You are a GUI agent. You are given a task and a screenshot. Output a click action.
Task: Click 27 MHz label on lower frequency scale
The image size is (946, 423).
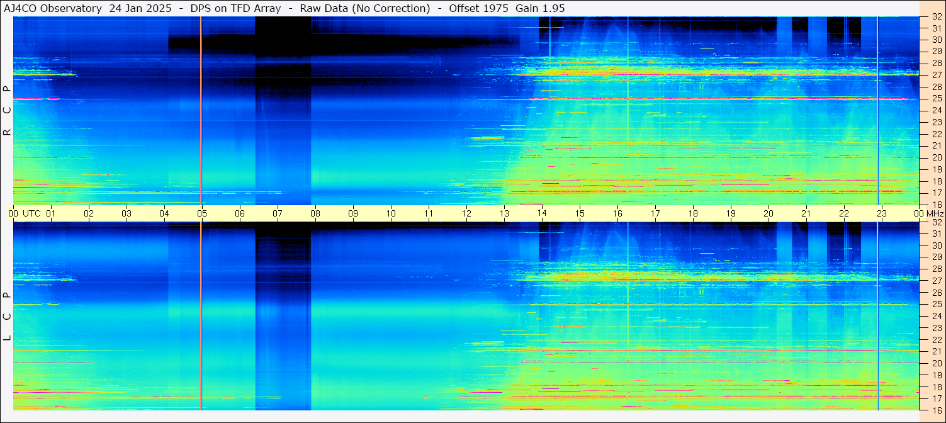[x=936, y=281]
